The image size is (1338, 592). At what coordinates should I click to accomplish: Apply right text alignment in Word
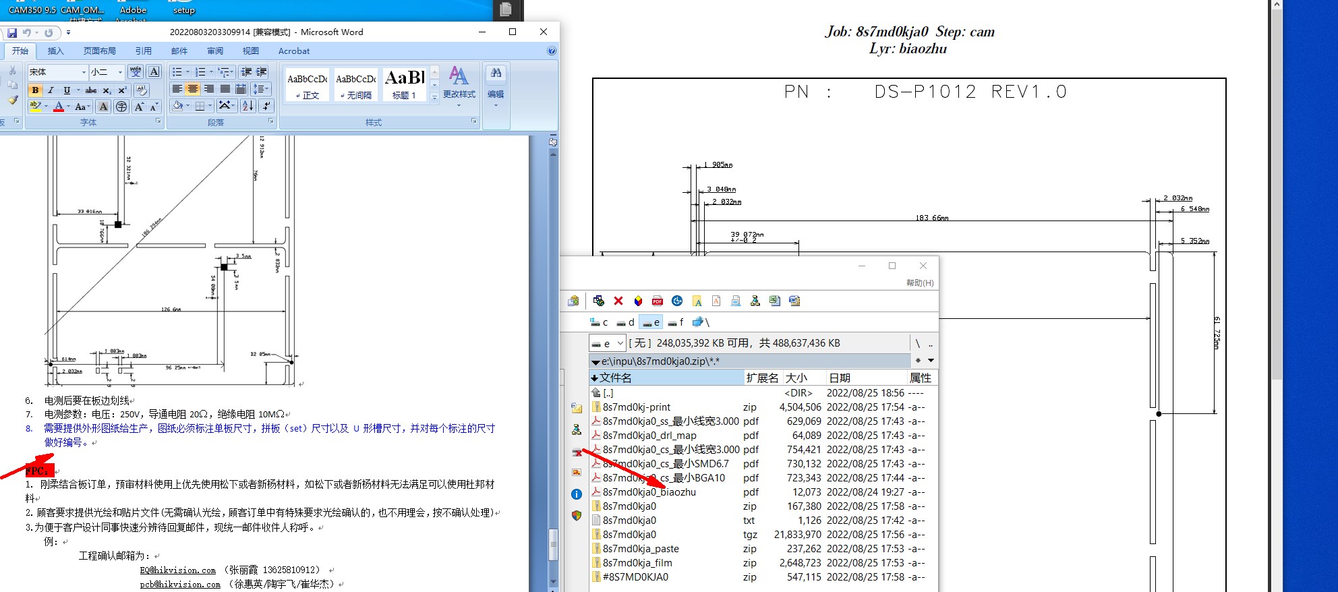[209, 89]
